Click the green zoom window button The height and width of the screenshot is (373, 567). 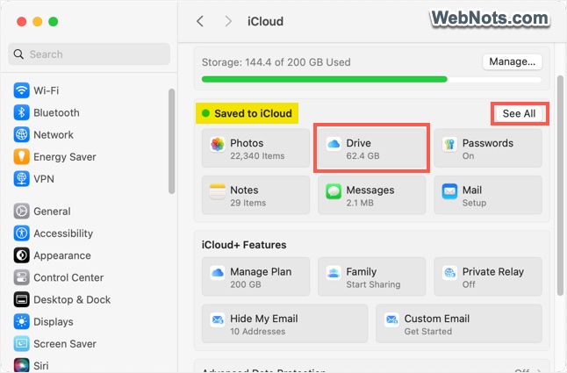click(x=54, y=22)
